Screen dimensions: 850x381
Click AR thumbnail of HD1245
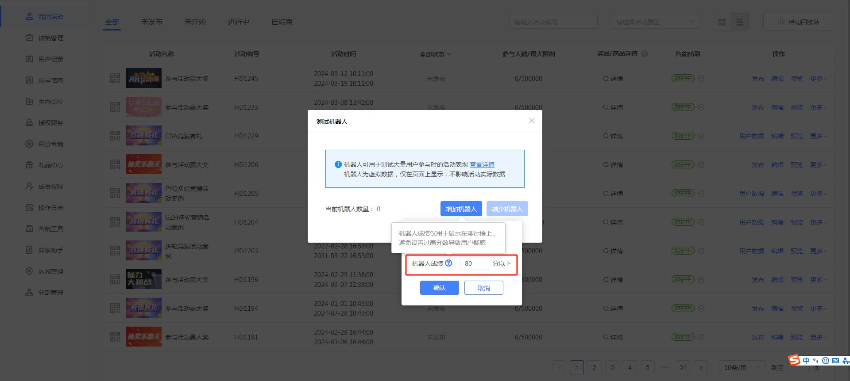[143, 79]
